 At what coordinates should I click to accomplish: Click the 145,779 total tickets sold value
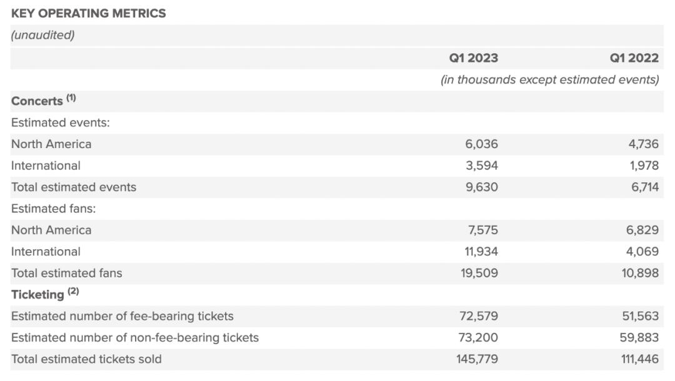click(477, 359)
